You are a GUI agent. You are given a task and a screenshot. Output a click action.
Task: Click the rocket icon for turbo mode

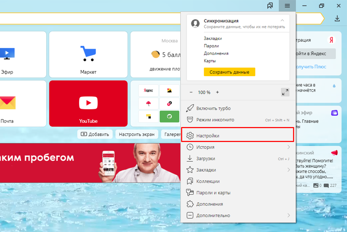(190, 108)
